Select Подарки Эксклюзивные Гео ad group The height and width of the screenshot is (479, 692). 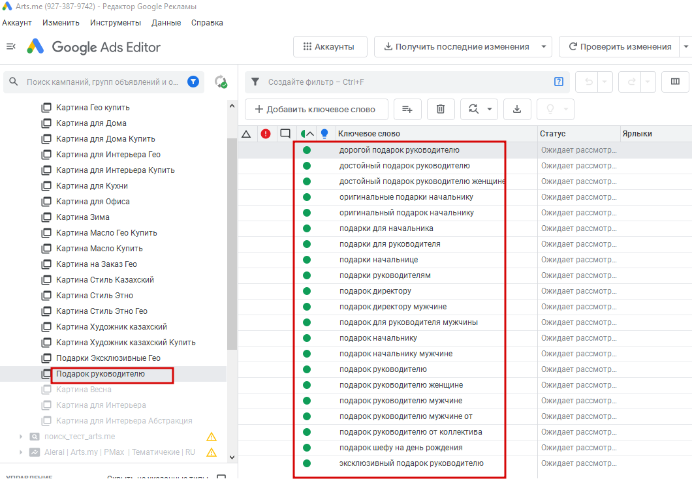coord(108,358)
